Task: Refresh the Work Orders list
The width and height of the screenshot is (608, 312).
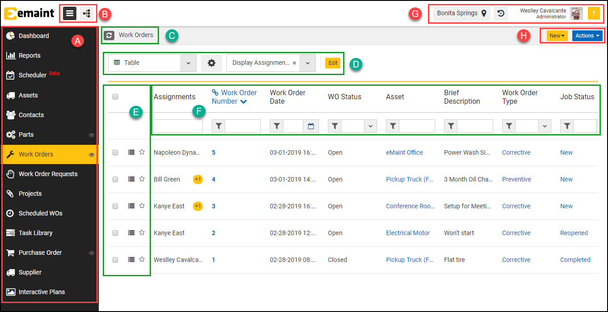Action: (x=109, y=35)
